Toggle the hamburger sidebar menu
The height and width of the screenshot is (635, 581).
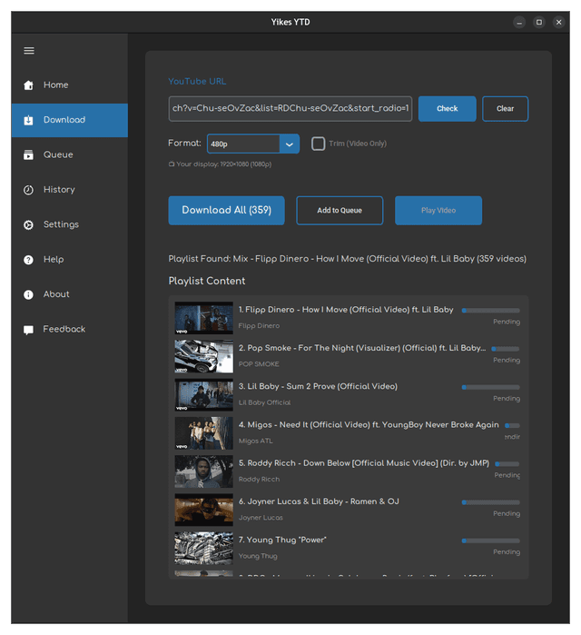29,51
